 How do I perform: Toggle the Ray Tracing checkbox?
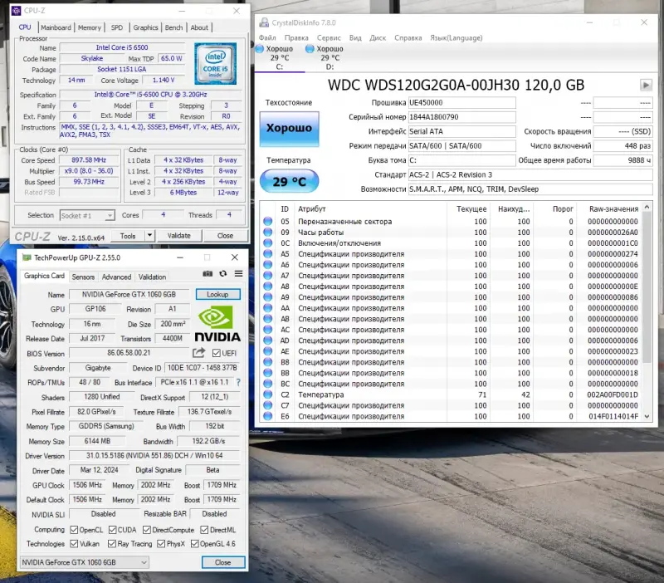coord(112,544)
